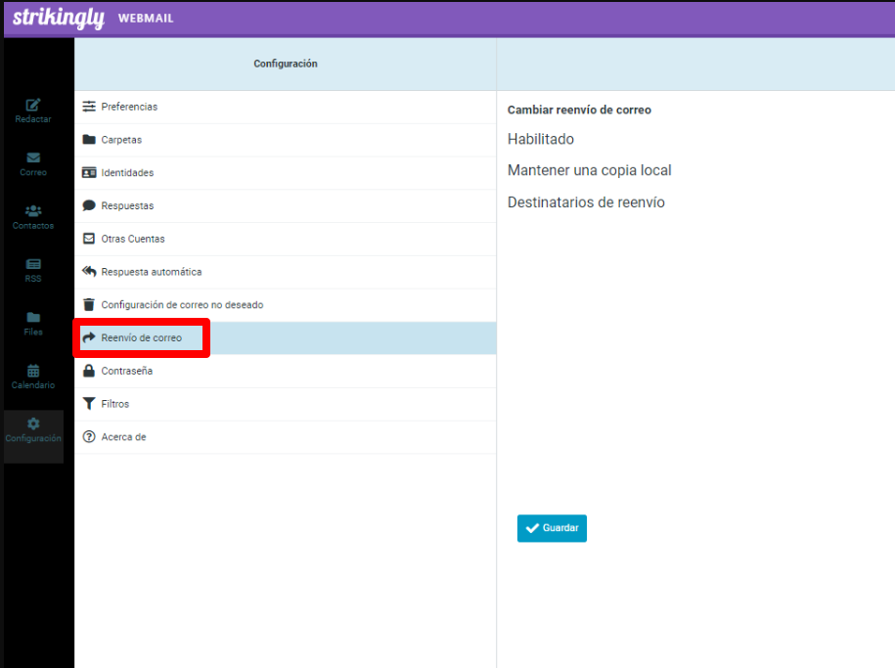Click Destinatarios de reenvío label

[586, 202]
